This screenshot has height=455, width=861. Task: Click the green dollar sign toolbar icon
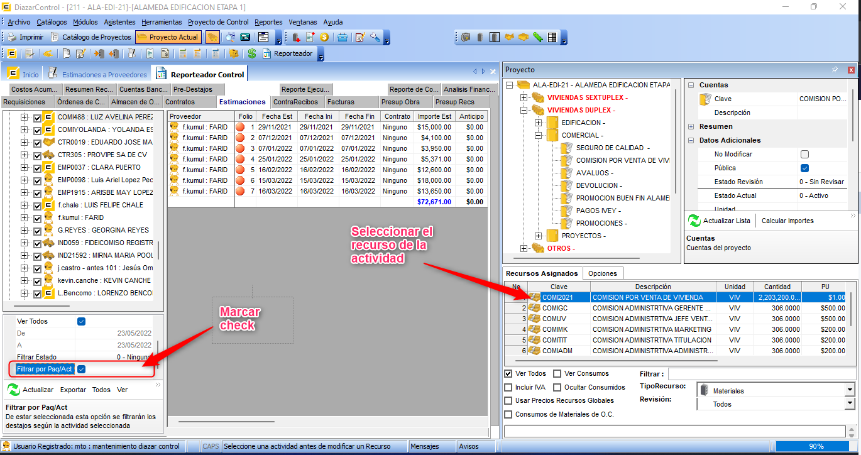click(251, 54)
